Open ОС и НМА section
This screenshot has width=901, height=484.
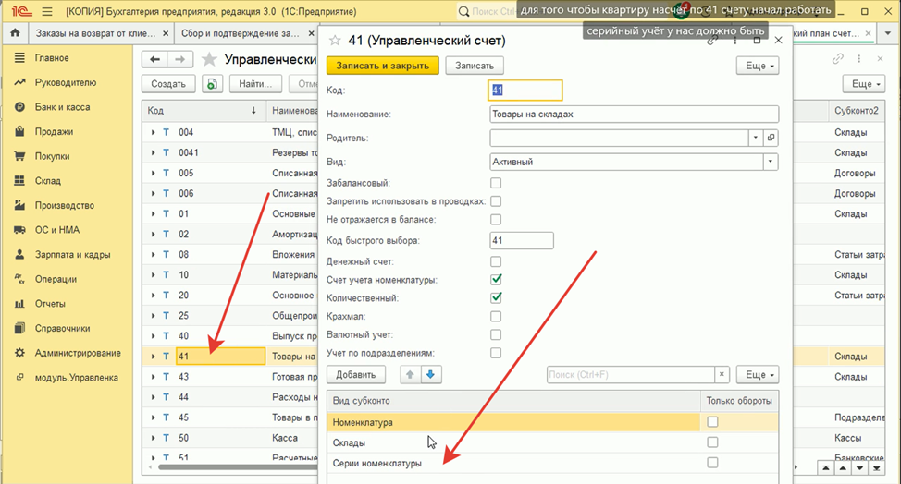[56, 230]
